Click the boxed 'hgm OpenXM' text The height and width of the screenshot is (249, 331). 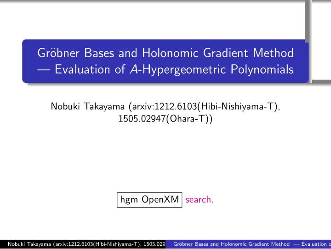[149, 200]
